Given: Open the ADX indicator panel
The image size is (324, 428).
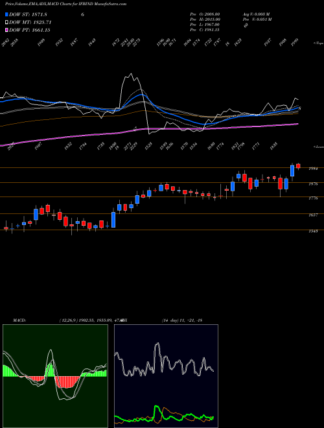Looking at the screenshot, I should (166, 376).
